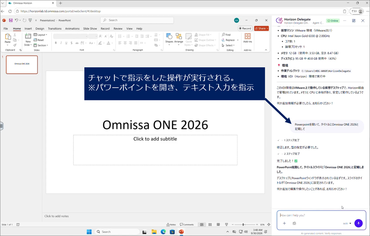Open the Arrange options

pyautogui.click(x=179, y=38)
